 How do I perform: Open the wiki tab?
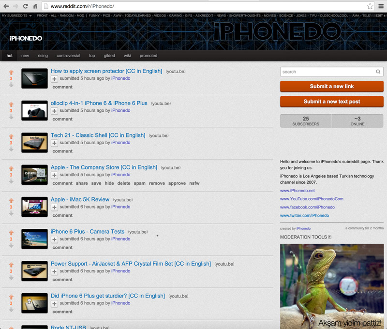[x=127, y=56]
